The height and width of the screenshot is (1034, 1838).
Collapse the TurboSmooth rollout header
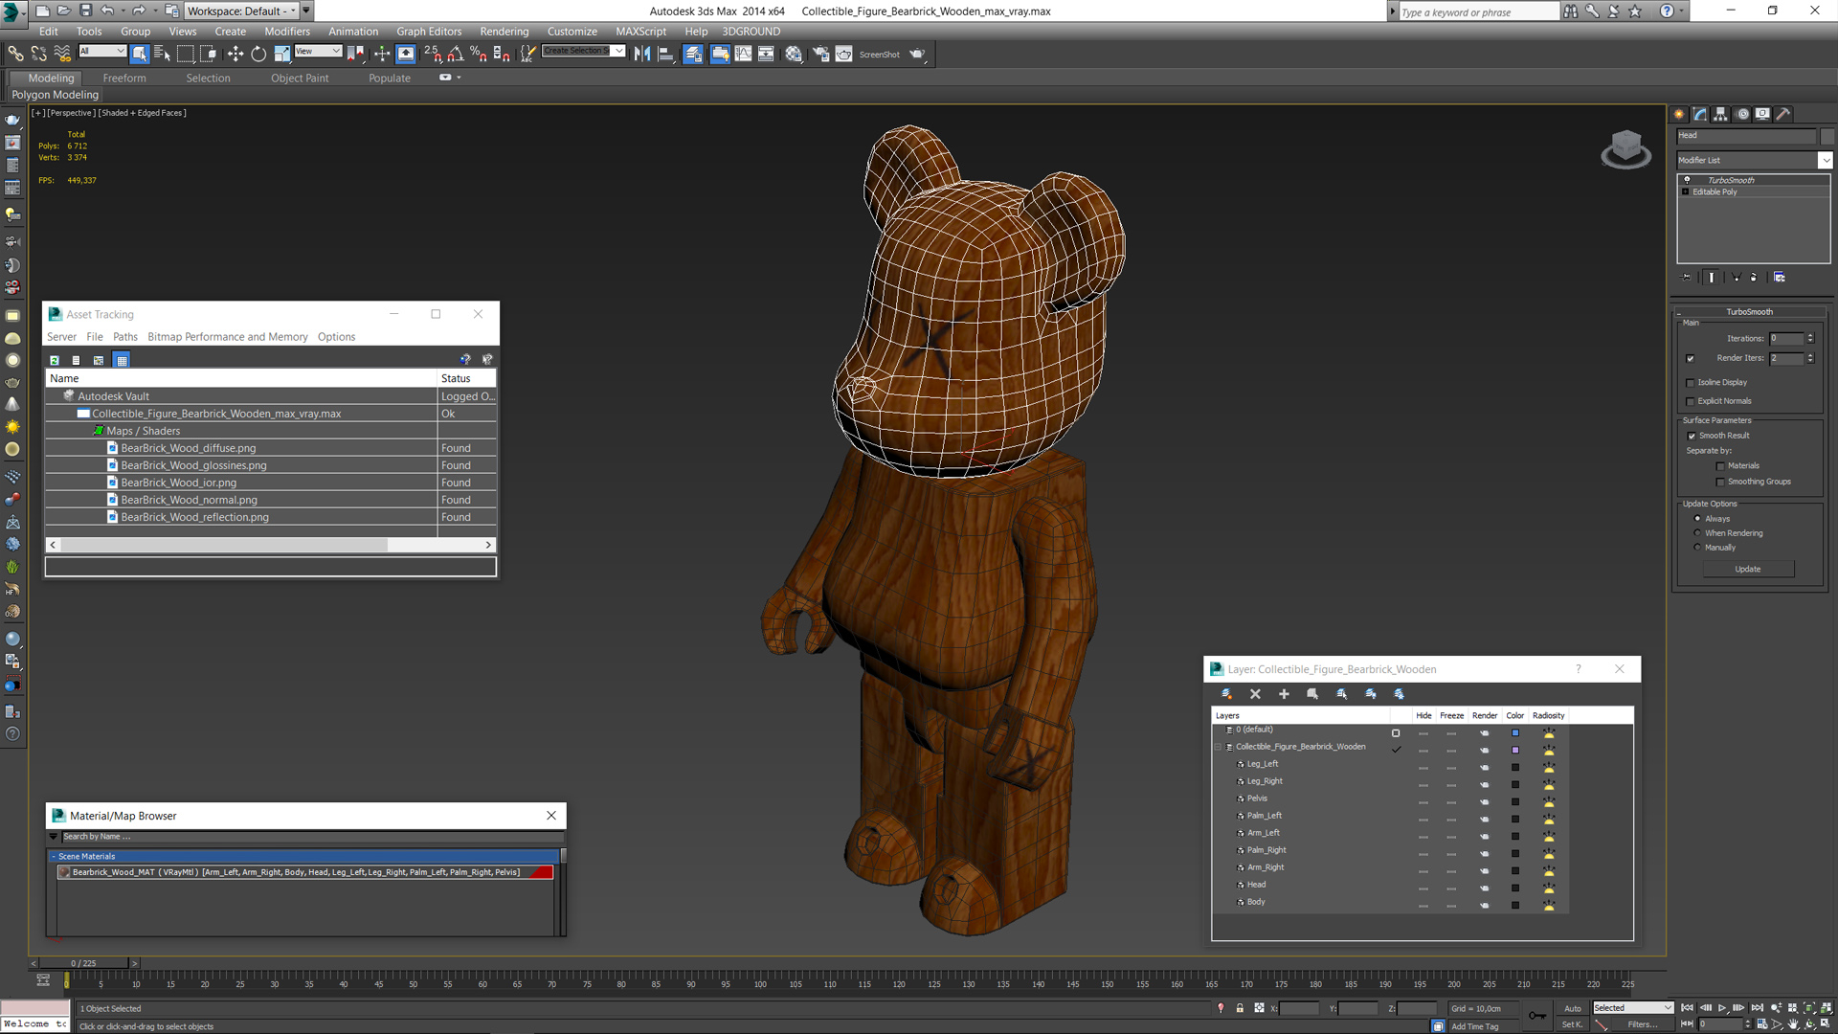pyautogui.click(x=1749, y=311)
